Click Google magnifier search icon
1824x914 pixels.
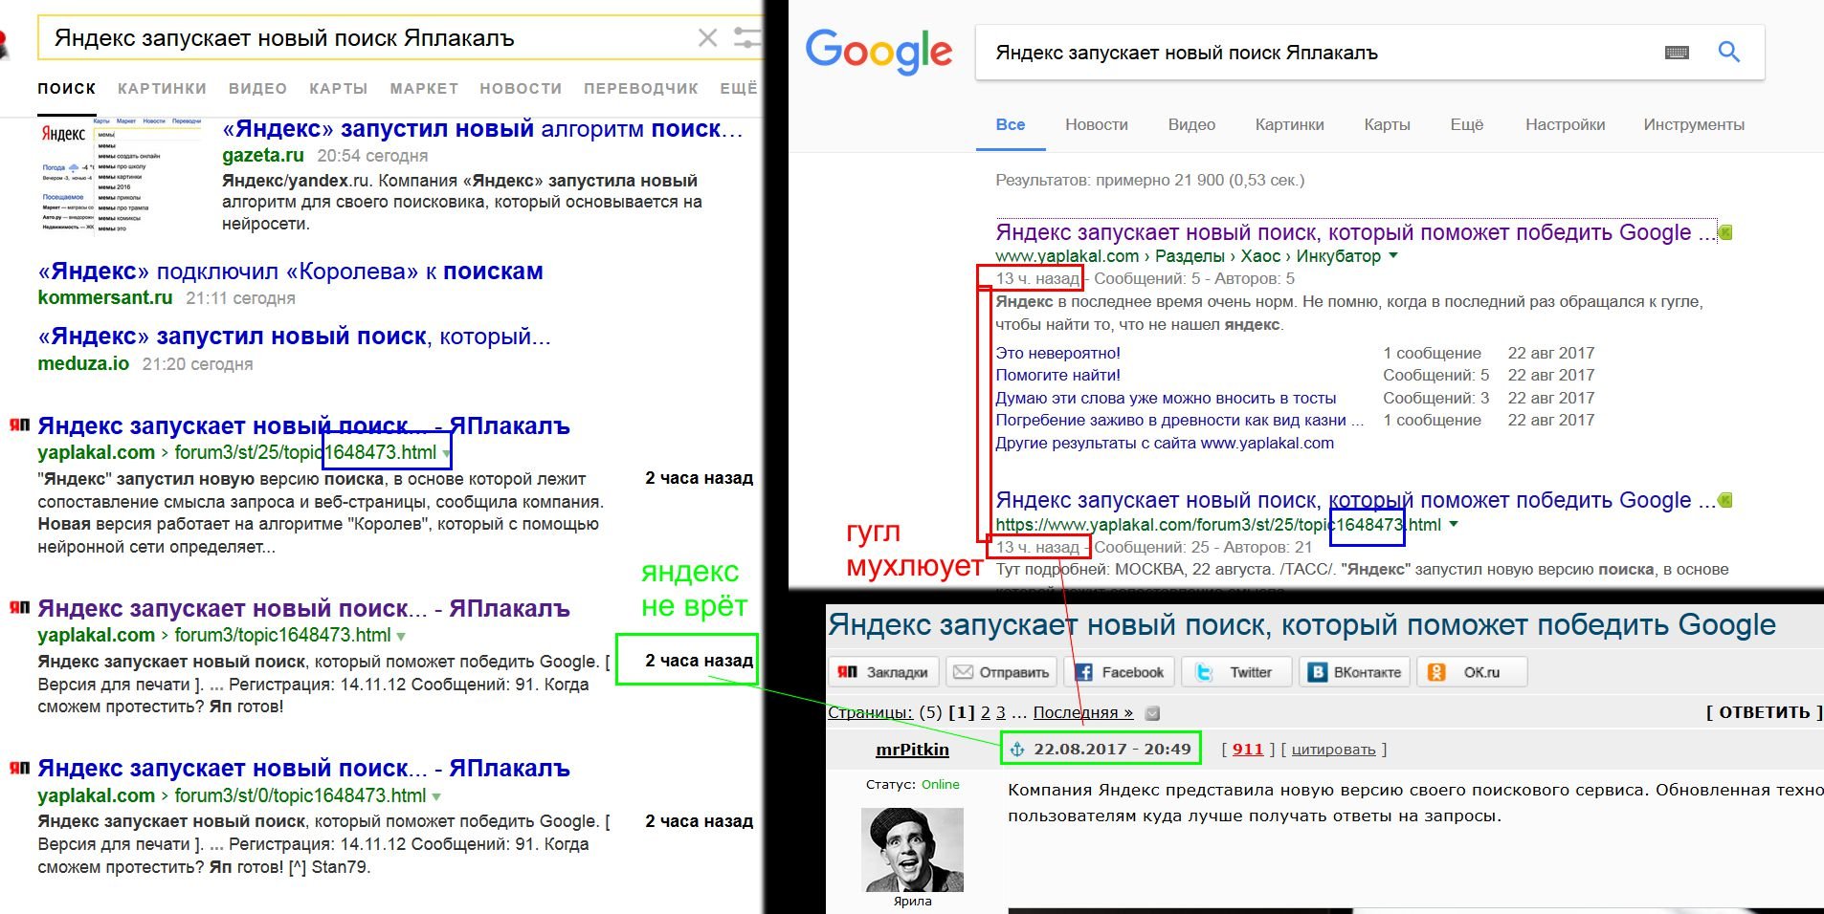1728,52
